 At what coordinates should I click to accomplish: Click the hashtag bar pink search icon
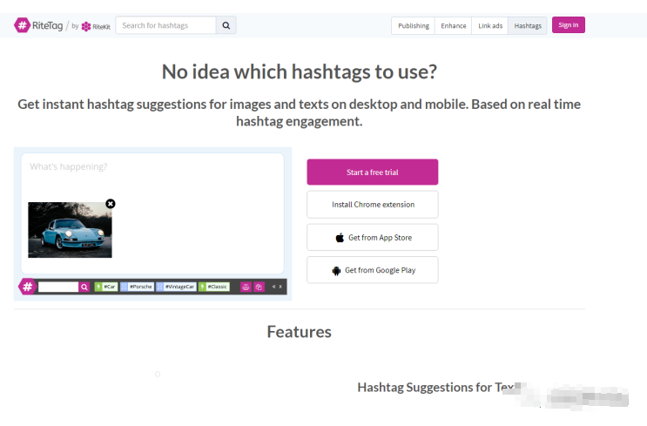tap(84, 287)
